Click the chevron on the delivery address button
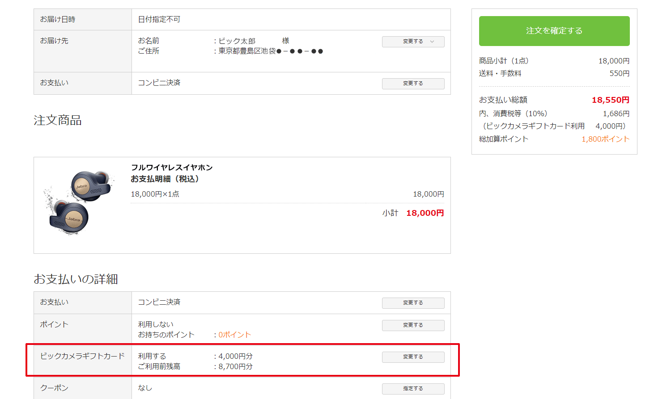Viewport: 671px width, 399px height. pos(432,42)
